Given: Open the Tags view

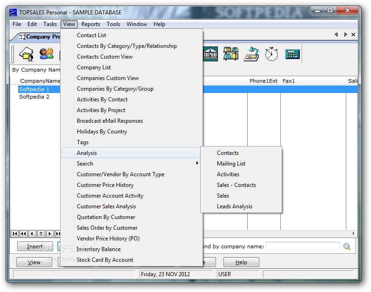Looking at the screenshot, I should (132, 142).
